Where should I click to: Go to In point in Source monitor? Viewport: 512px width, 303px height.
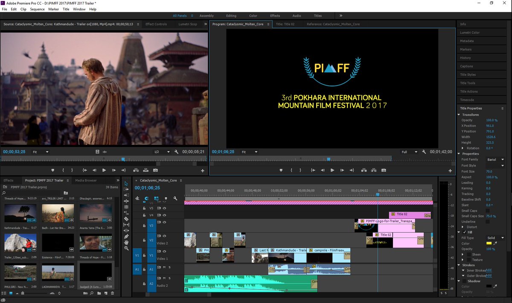coord(84,170)
